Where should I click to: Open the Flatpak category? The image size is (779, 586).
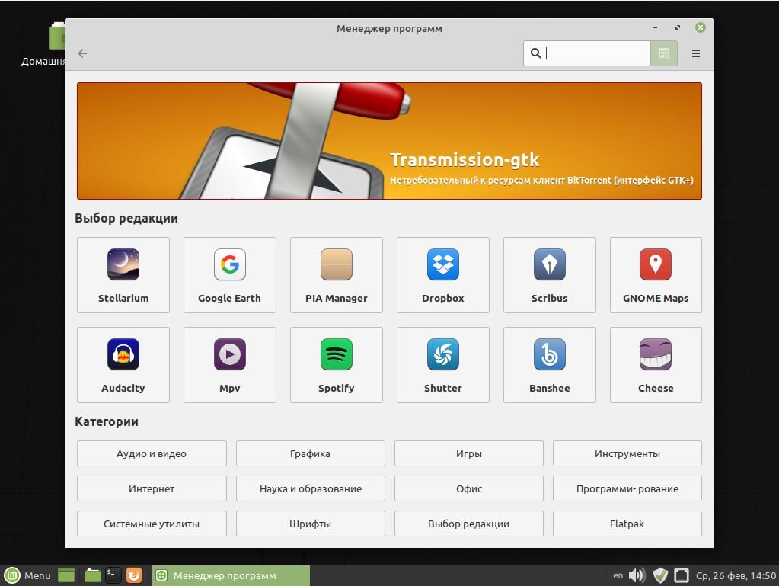[627, 524]
